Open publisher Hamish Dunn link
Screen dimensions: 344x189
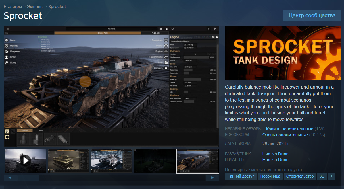click(x=275, y=160)
